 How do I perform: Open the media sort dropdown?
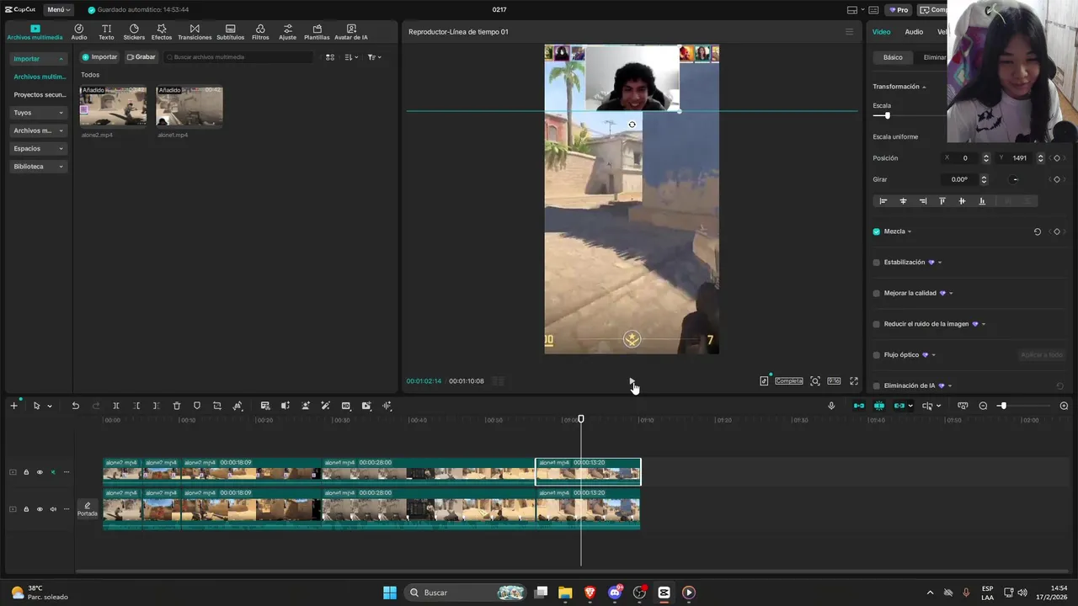pyautogui.click(x=352, y=57)
